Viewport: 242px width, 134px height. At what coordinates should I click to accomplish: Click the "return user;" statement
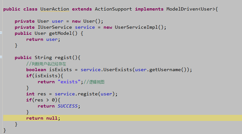tap(43, 40)
